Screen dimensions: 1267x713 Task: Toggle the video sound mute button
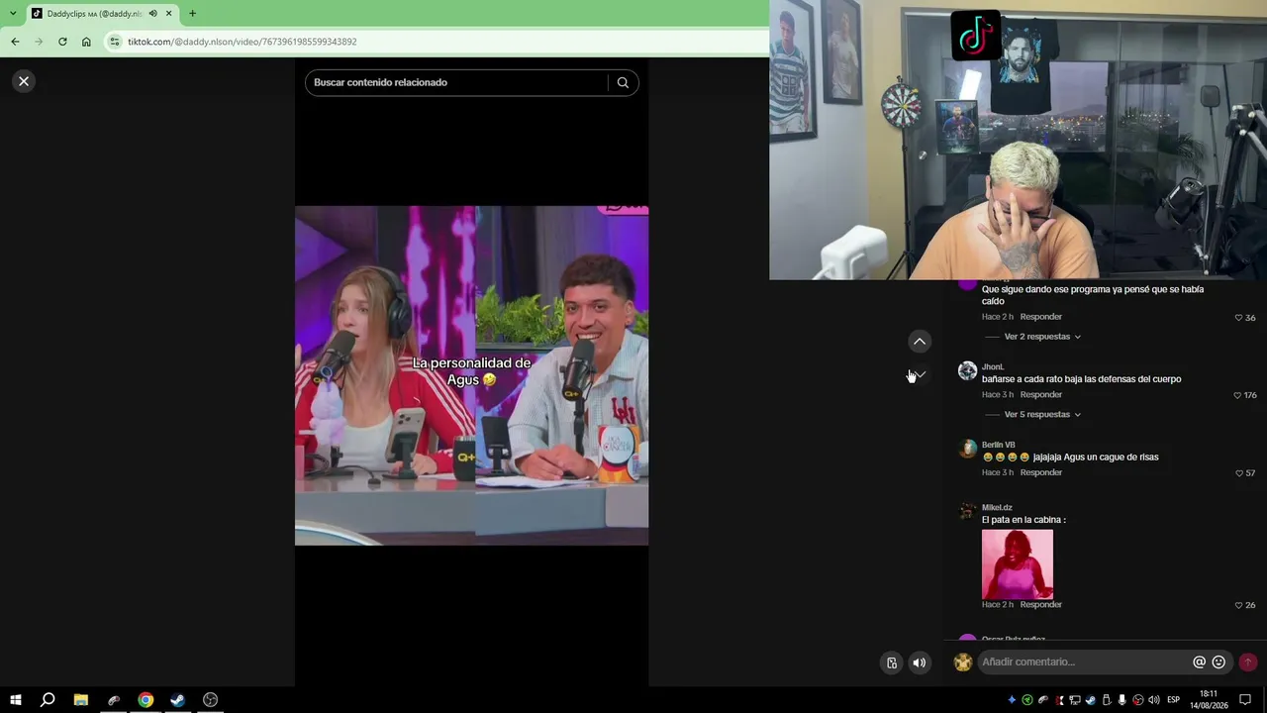pos(920,663)
